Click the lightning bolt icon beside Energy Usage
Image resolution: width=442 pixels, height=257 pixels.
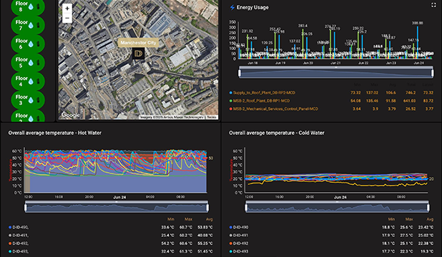point(232,8)
